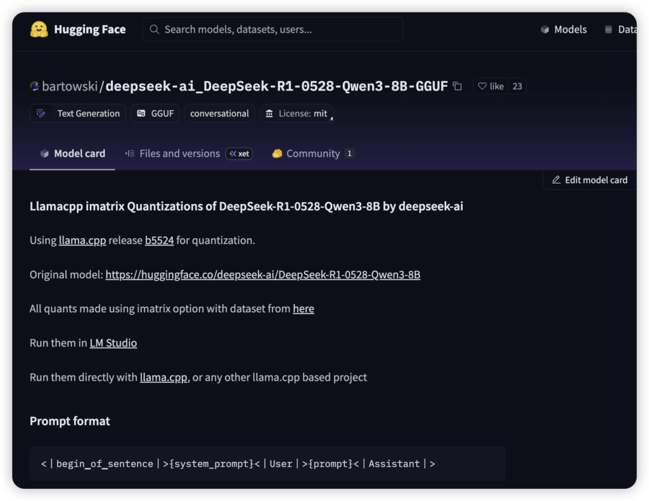Select the GGUF tag

[x=155, y=113]
